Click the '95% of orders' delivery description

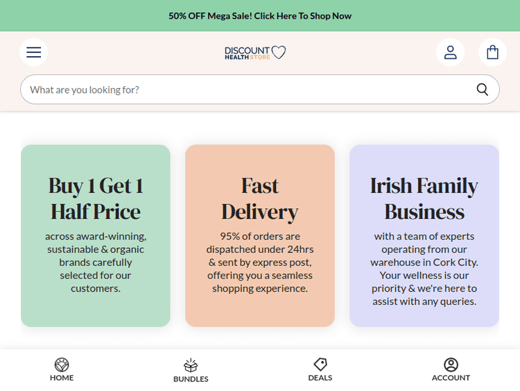(x=260, y=262)
